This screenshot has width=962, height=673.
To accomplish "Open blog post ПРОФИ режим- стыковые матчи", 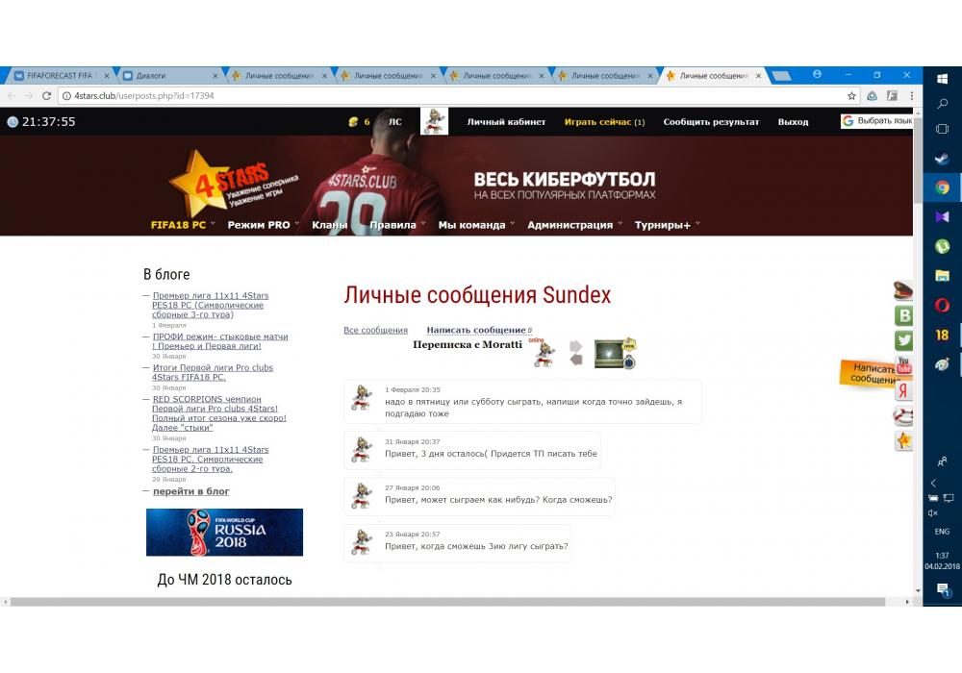I will tap(219, 341).
